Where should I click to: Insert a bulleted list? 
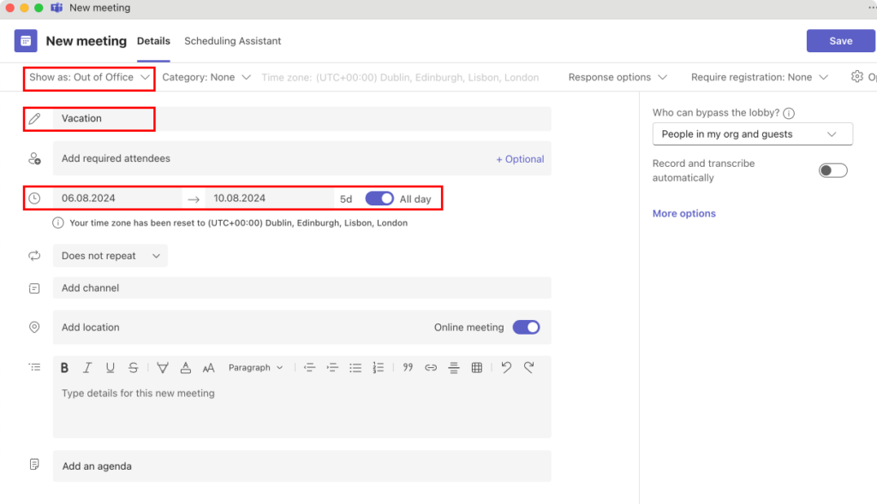pos(355,368)
